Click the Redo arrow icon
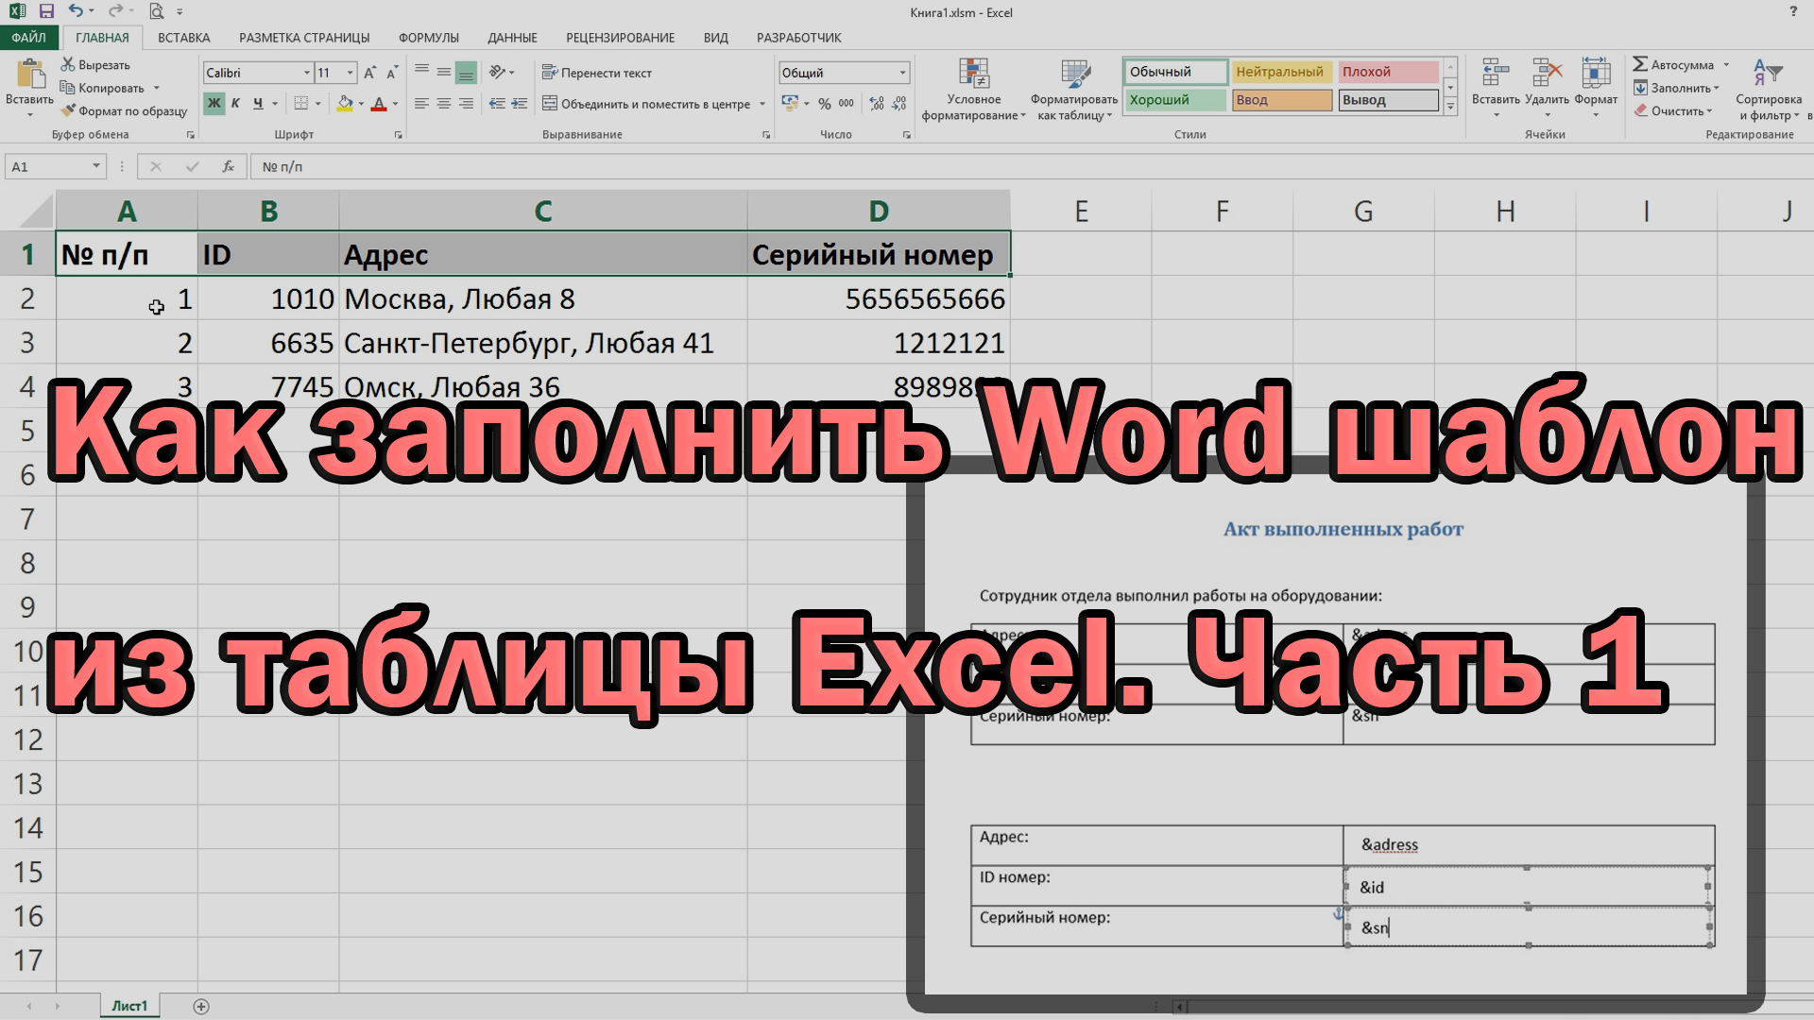 click(114, 11)
